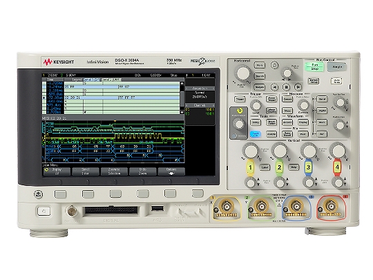The height and width of the screenshot is (280, 373).
Task: Tap the power button icon
Action: [44, 211]
